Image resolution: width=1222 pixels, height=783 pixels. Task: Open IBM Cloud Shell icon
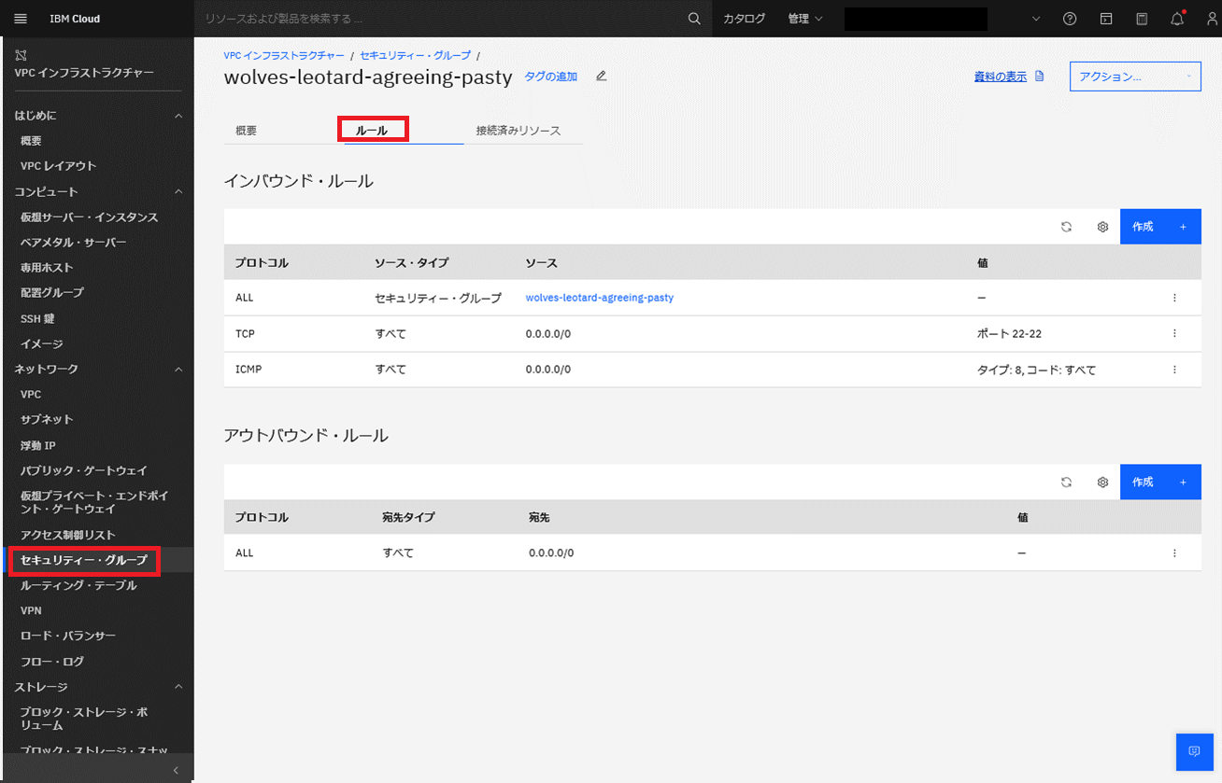(x=1106, y=19)
